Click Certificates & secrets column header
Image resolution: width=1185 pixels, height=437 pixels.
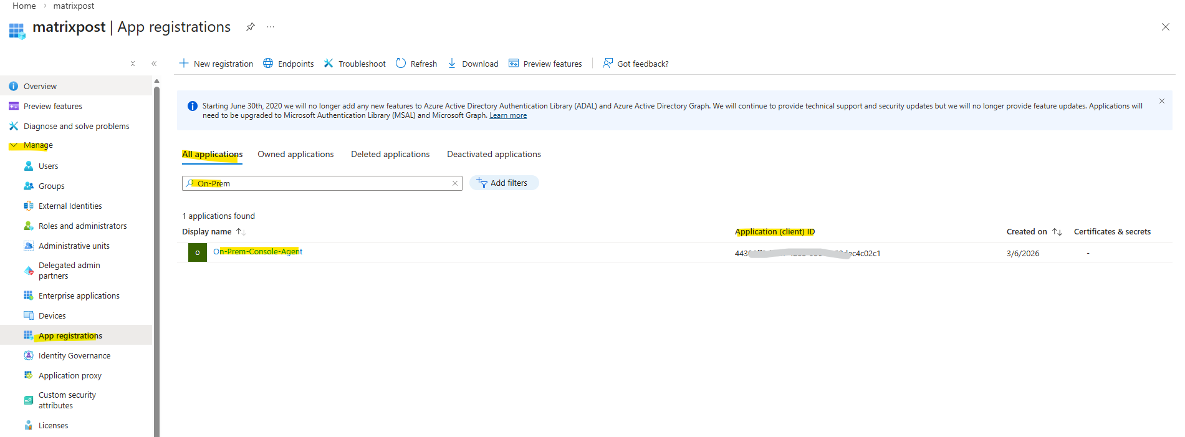click(x=1112, y=231)
